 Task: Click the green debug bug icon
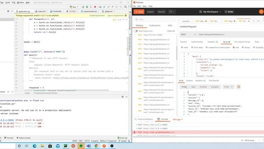coord(87,7)
